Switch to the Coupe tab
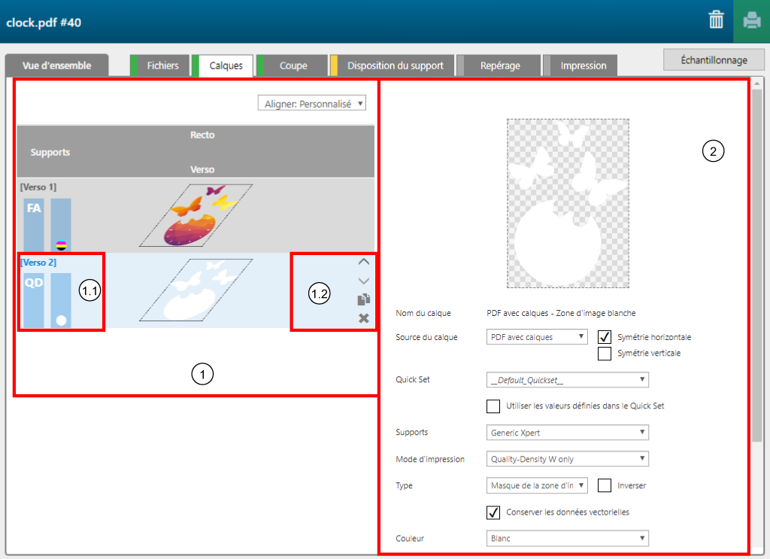Viewport: 770px width, 559px height. point(293,65)
